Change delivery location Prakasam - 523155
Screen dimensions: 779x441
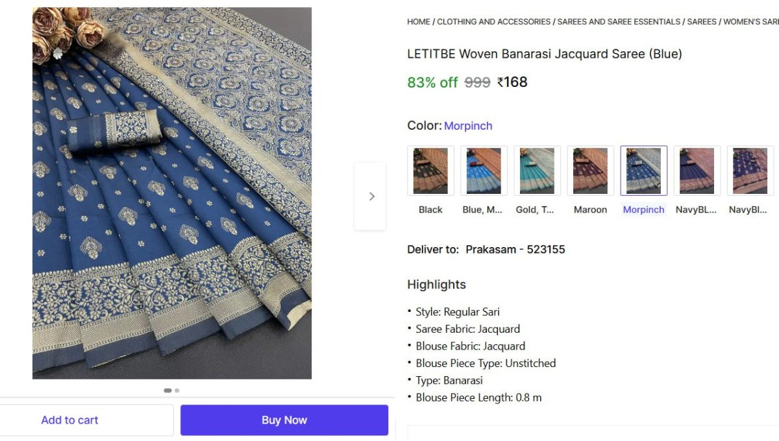[515, 250]
